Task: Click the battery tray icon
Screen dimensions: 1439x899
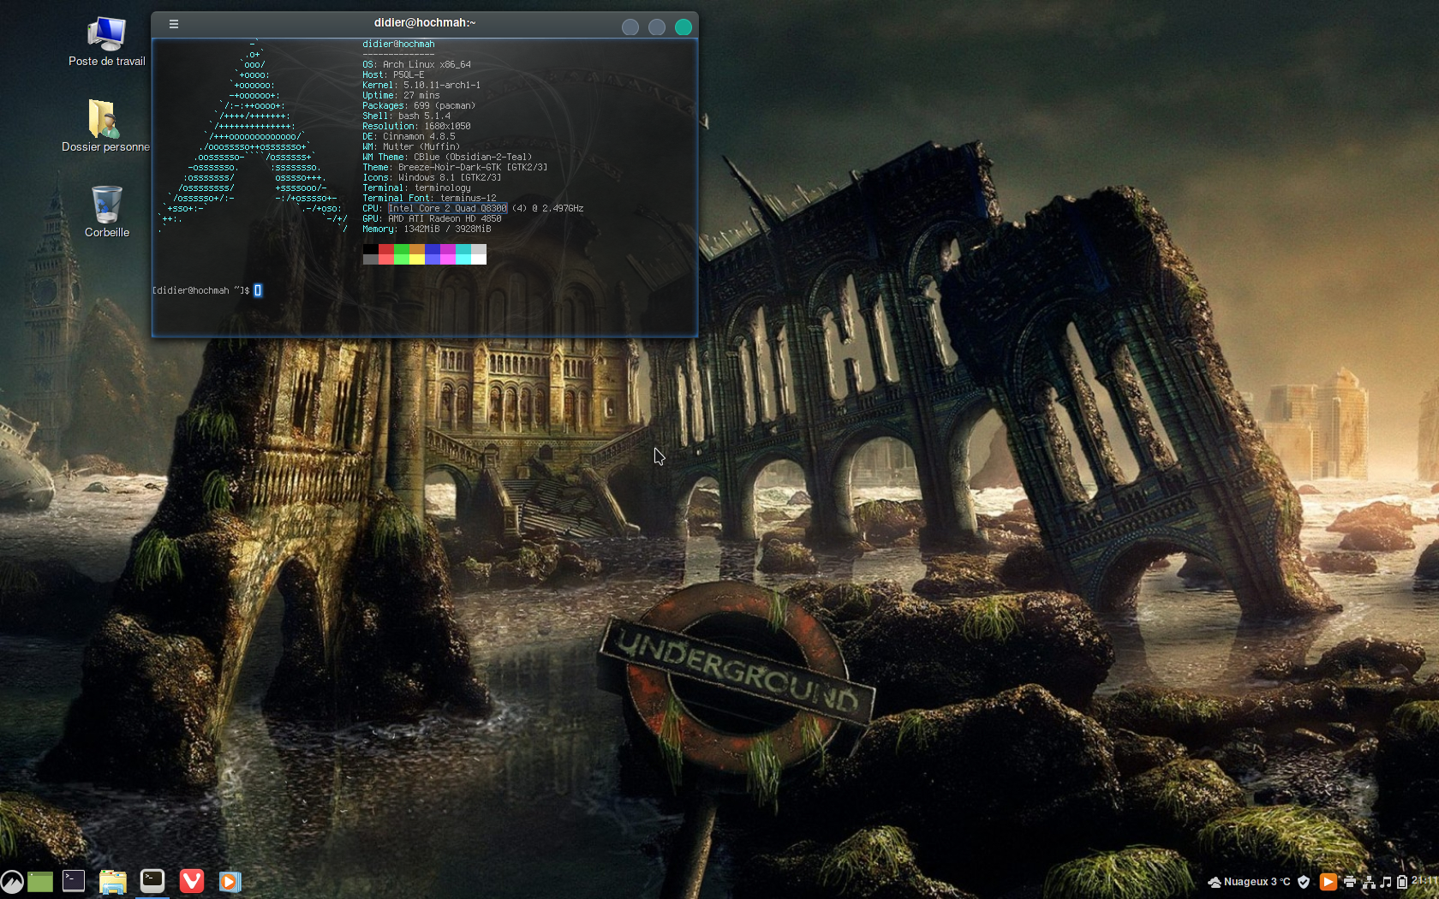Action: pos(1402,882)
